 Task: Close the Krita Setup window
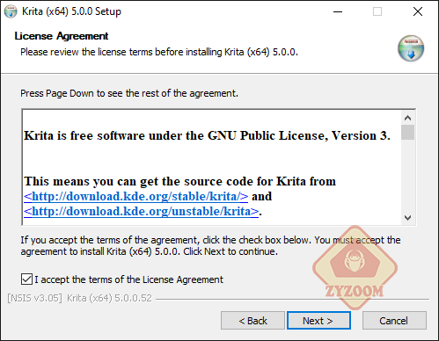coord(418,11)
